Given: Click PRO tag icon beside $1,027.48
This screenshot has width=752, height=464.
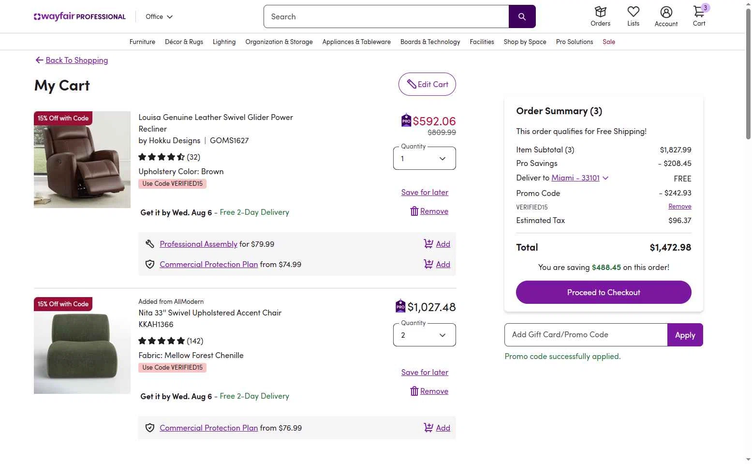Looking at the screenshot, I should pos(400,306).
